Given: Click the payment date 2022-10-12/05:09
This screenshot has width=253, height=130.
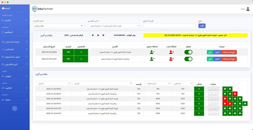Looking at the screenshot, I should tap(54, 114).
